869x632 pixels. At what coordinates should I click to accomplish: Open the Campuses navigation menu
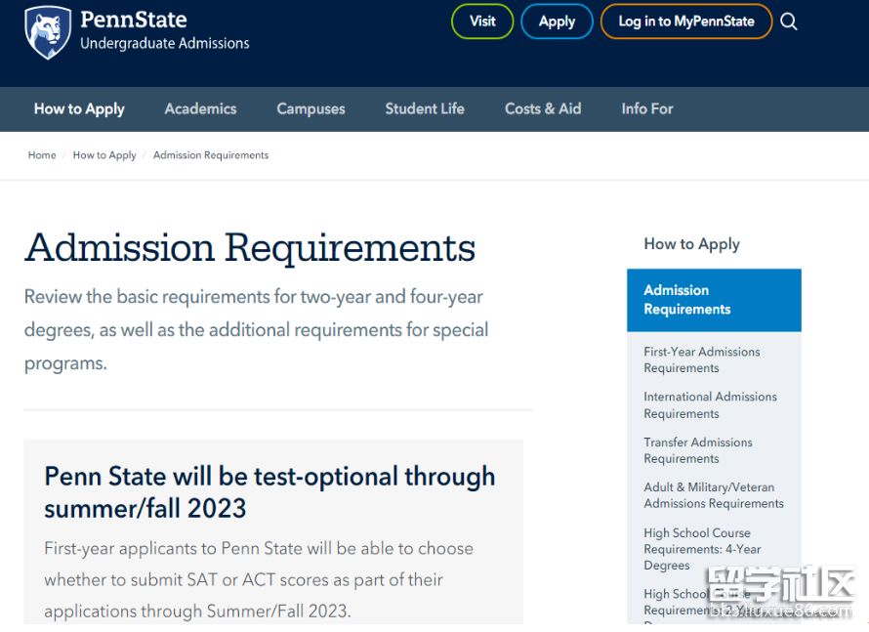310,108
